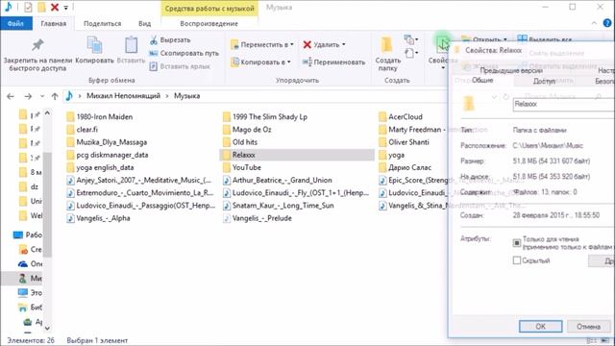Open Desktop (Рабо...) in navigation pane
The width and height of the screenshot is (615, 346).
point(27,235)
